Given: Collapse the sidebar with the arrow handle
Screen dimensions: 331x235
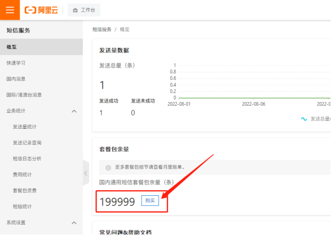Looking at the screenshot, I should (x=85, y=173).
